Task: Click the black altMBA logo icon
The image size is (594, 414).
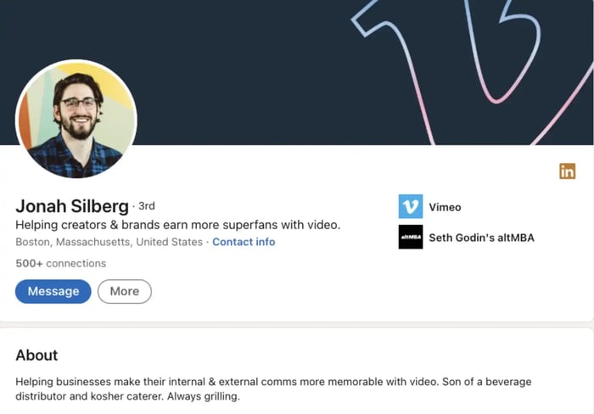Action: point(411,238)
